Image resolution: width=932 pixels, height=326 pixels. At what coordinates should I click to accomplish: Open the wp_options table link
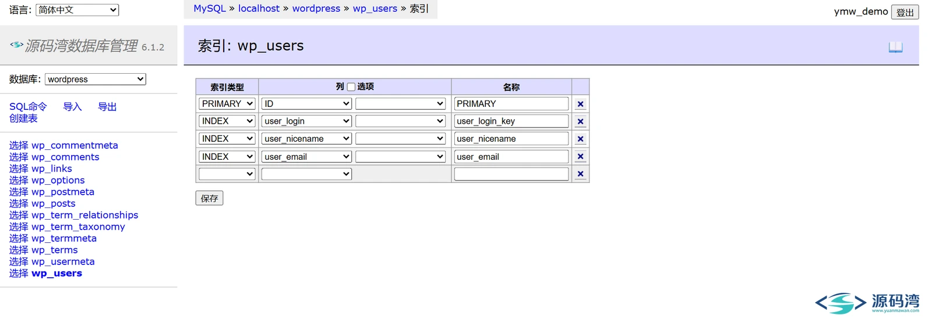pos(58,180)
